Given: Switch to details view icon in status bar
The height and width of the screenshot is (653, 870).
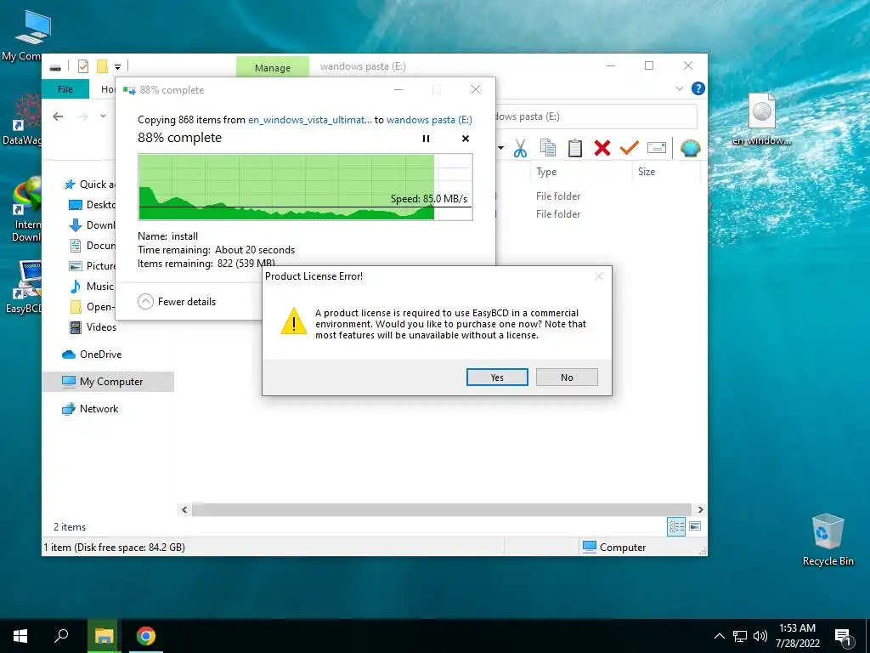Looking at the screenshot, I should 676,526.
